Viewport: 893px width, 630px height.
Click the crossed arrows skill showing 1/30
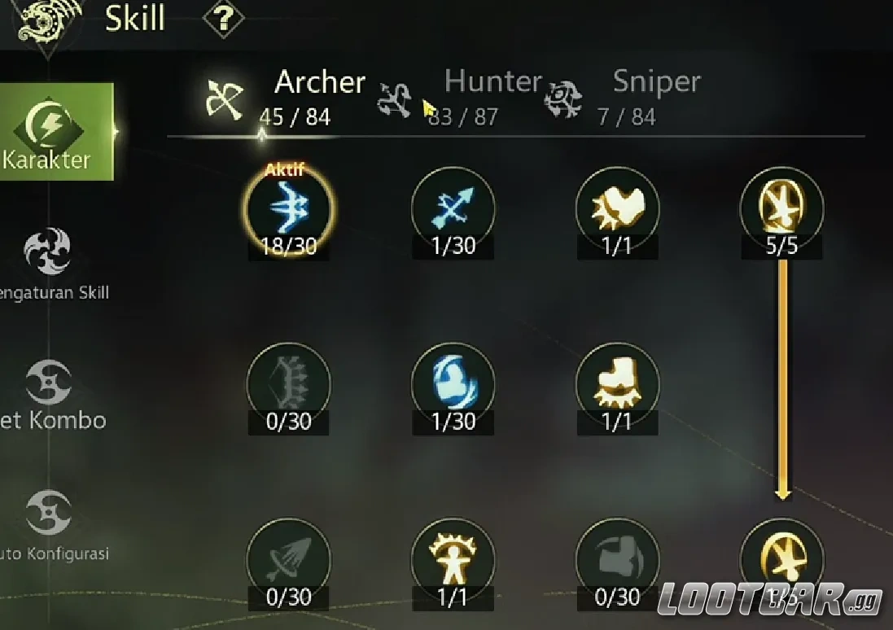tap(453, 210)
